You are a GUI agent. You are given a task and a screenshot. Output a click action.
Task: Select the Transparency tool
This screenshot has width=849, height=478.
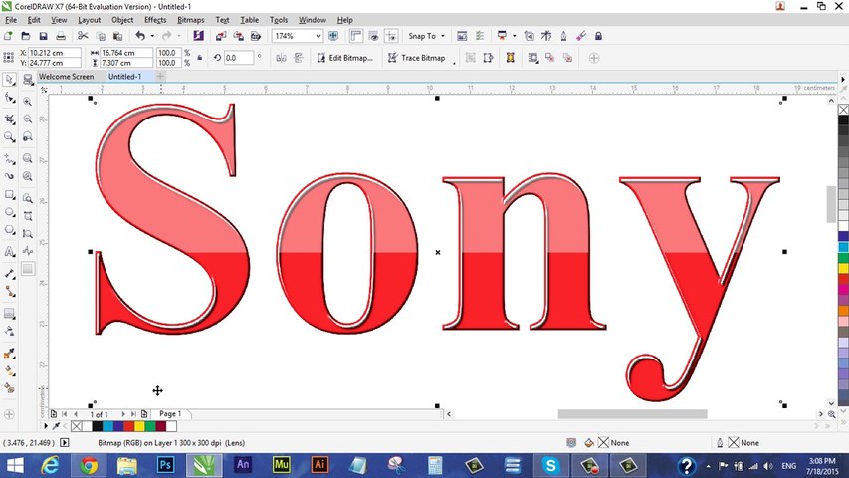(x=9, y=332)
